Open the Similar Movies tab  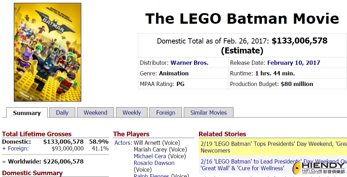(x=208, y=113)
